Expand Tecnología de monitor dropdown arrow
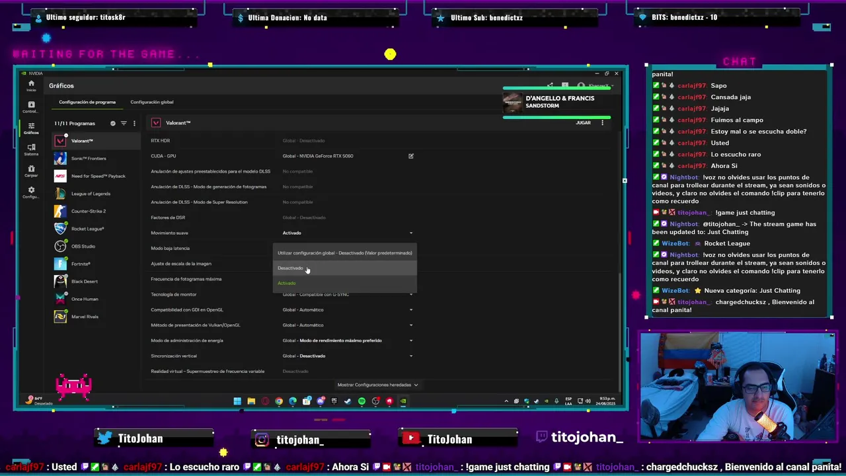 pyautogui.click(x=410, y=294)
